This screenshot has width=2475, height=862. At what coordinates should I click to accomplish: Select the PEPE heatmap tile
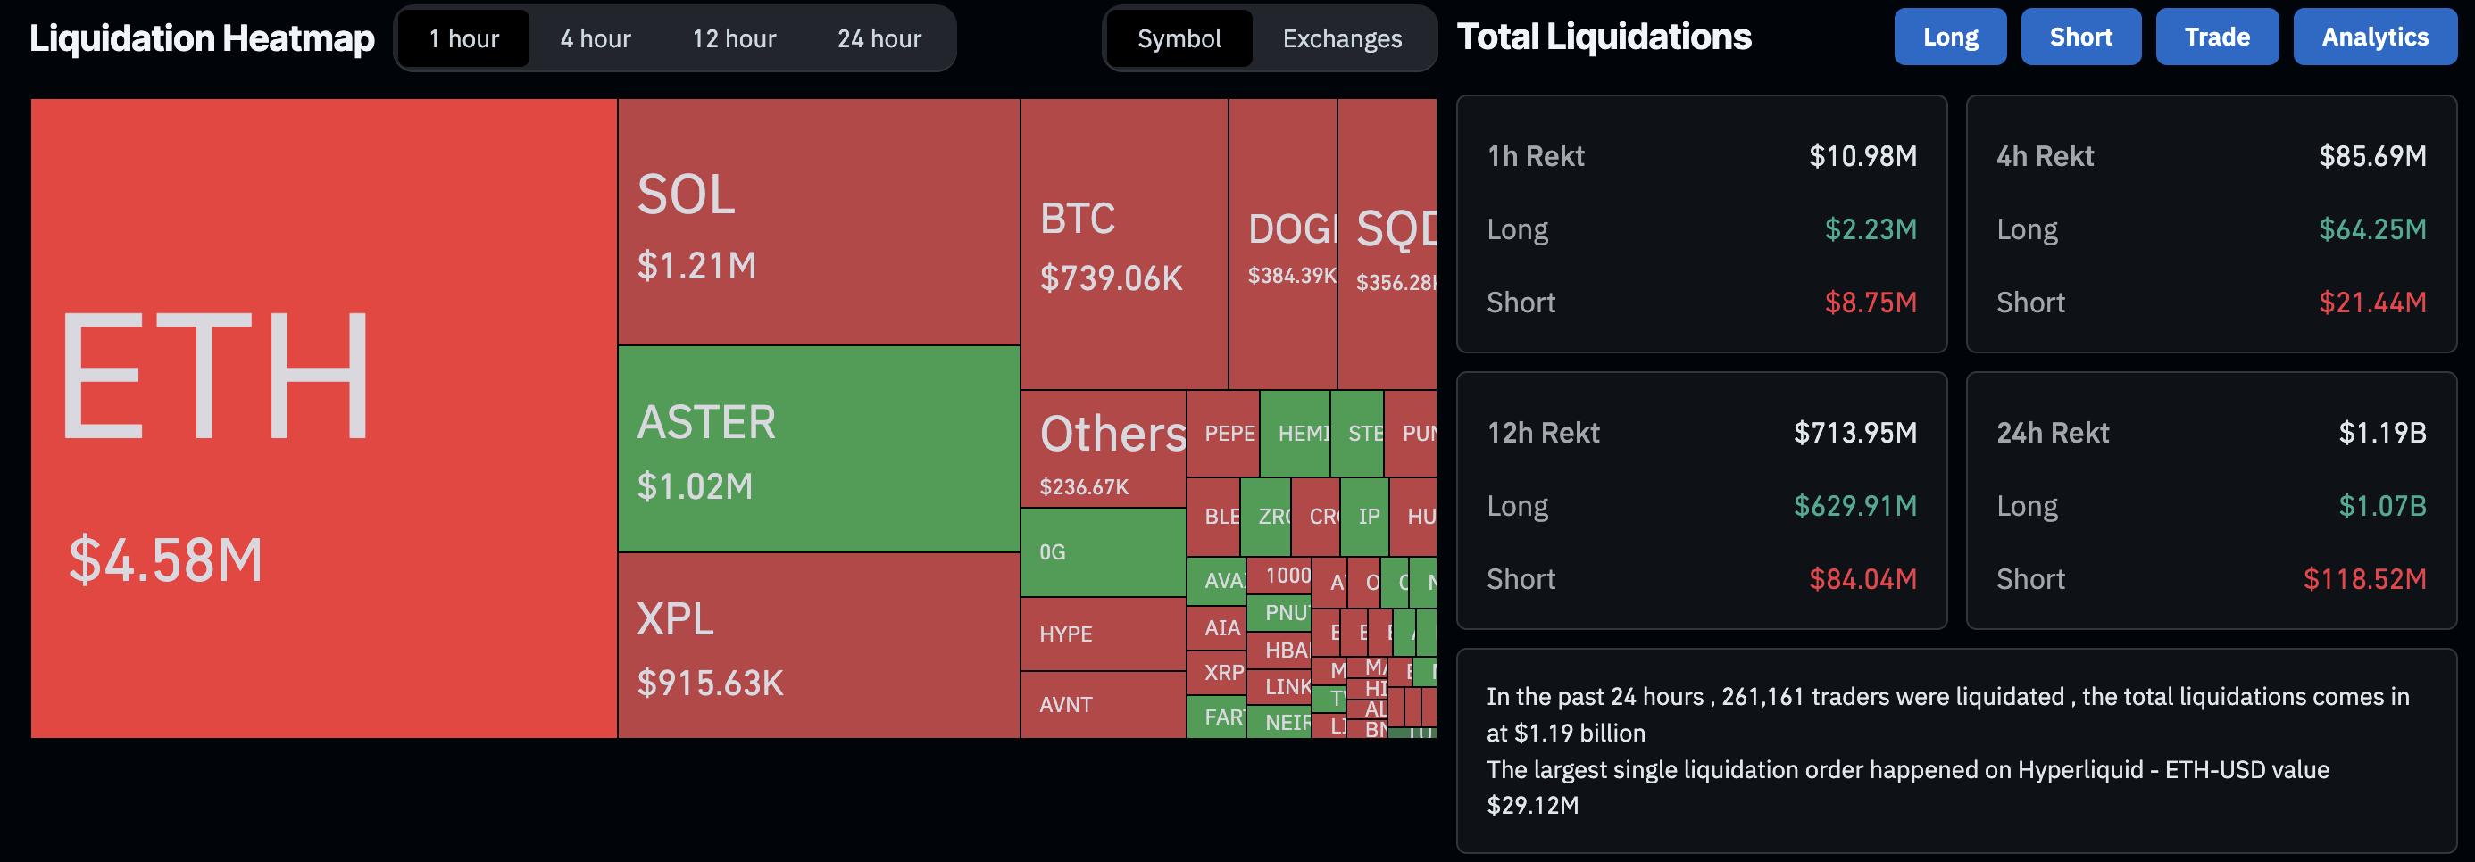(1222, 433)
